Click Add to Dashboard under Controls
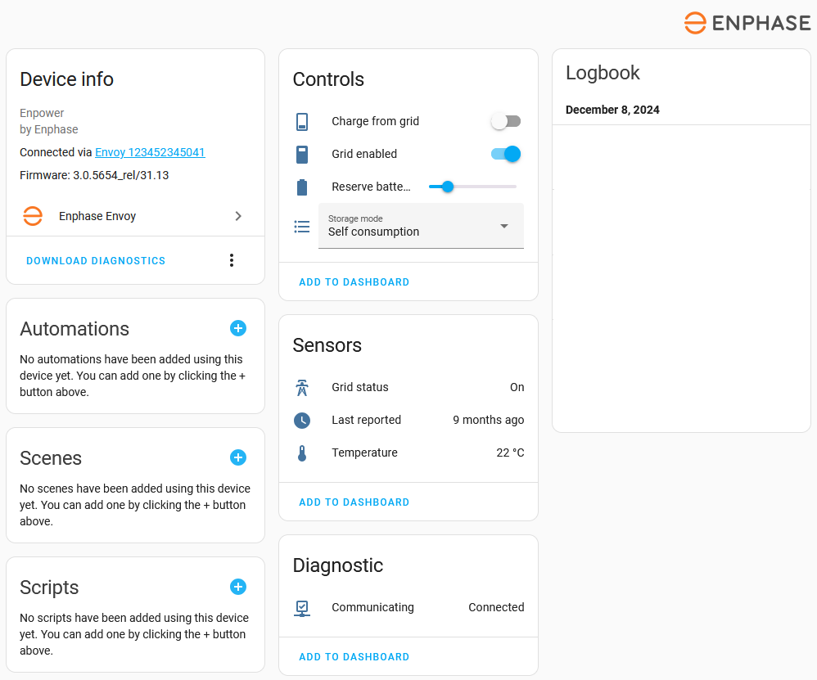 [354, 282]
